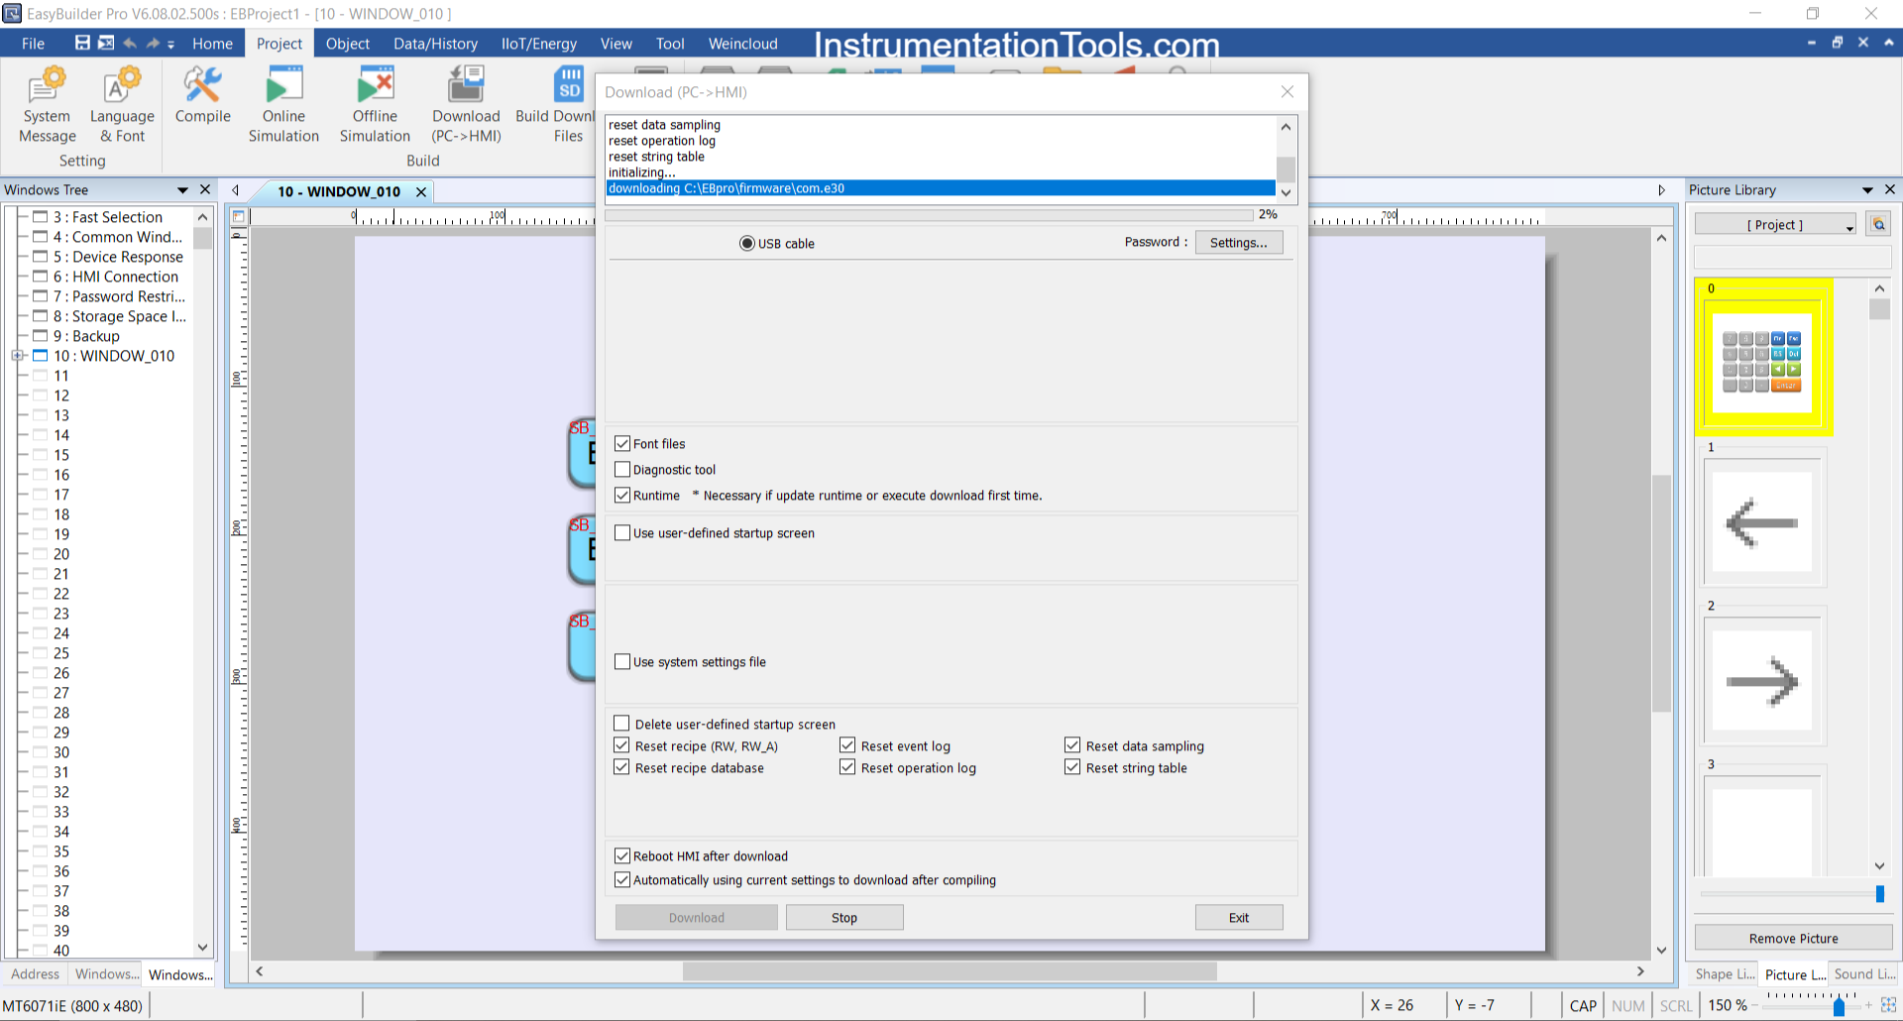Image resolution: width=1903 pixels, height=1021 pixels.
Task: Toggle Reset recipe (RW, RW_A)
Action: pos(621,744)
